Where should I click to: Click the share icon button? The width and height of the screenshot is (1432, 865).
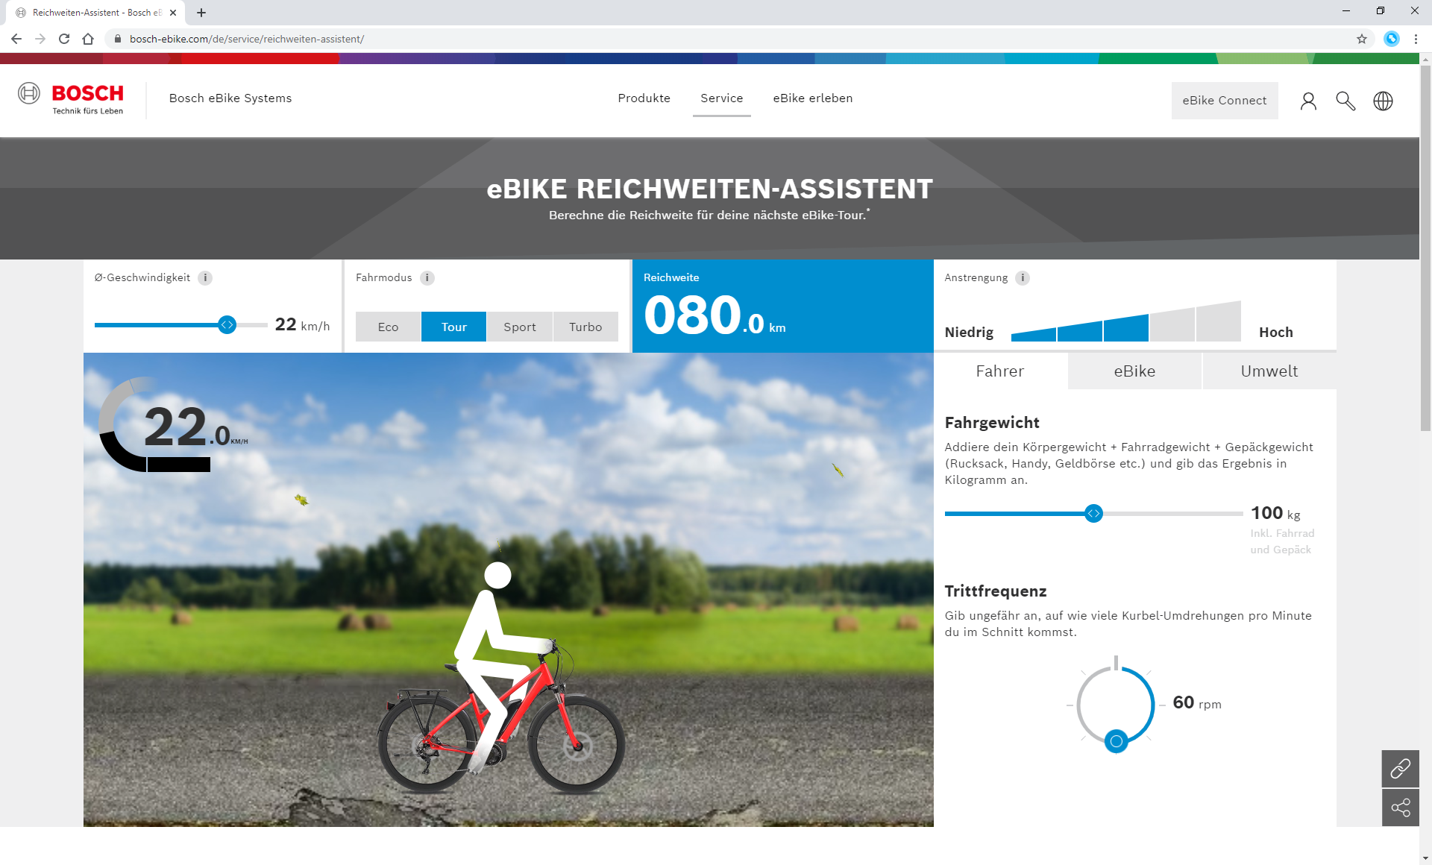pyautogui.click(x=1400, y=808)
